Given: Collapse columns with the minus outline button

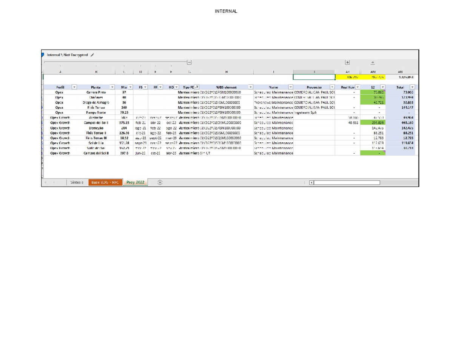Looking at the screenshot, I should coord(189,62).
